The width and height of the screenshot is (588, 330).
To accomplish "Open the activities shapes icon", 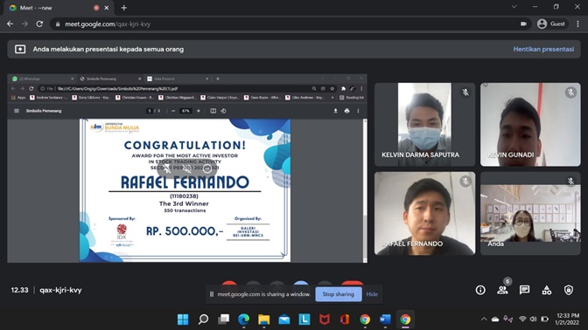I will [546, 290].
